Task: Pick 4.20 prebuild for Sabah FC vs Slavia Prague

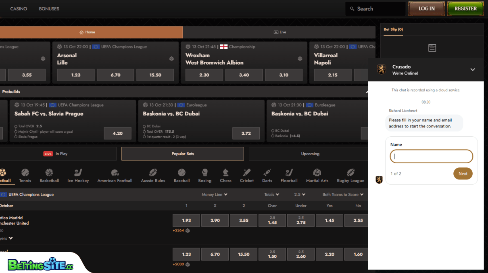Action: [117, 133]
